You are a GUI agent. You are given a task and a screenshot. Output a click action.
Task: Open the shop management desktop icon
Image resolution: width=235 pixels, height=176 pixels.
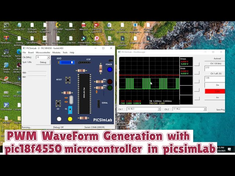[x=135, y=28]
